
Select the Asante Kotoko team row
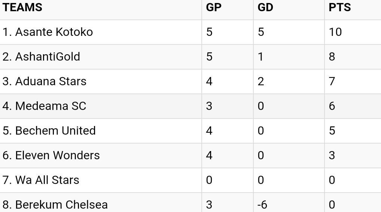pyautogui.click(x=190, y=32)
